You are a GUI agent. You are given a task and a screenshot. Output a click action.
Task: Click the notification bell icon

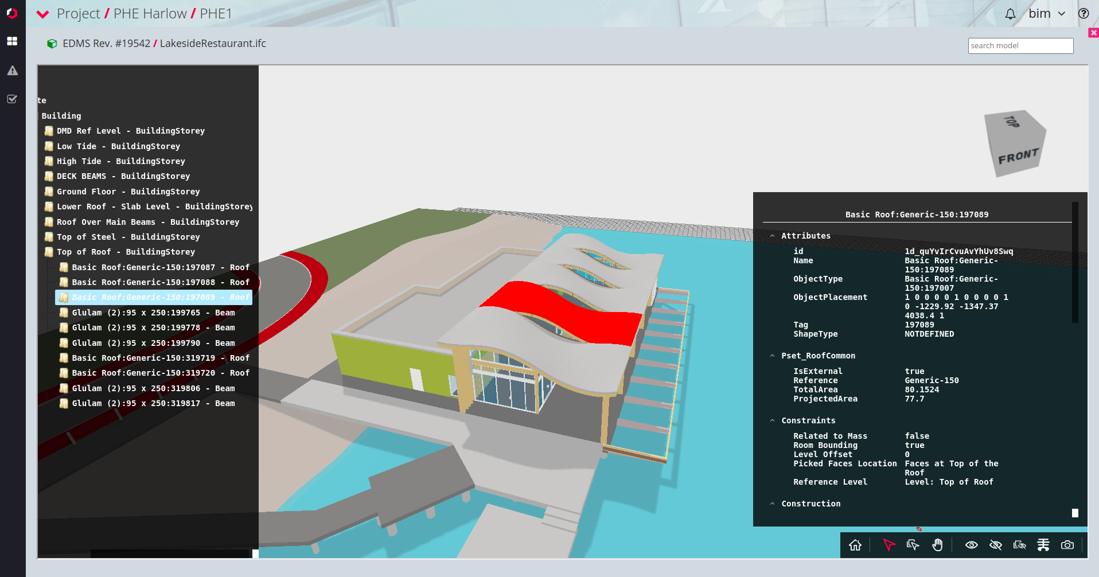[x=1010, y=14]
